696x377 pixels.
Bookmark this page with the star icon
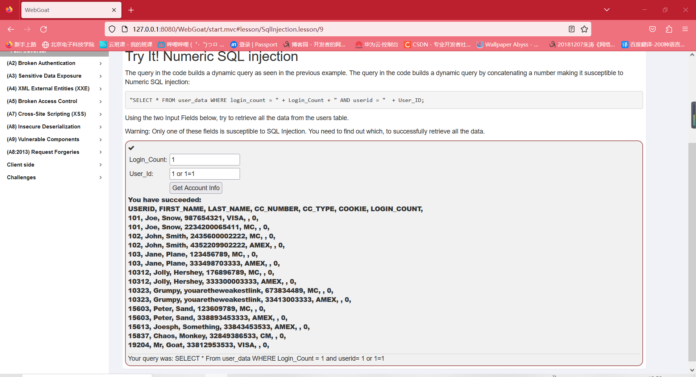tap(584, 29)
